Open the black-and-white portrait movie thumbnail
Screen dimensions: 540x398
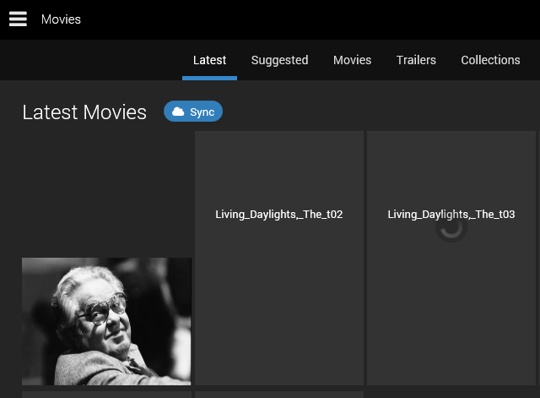[106, 321]
